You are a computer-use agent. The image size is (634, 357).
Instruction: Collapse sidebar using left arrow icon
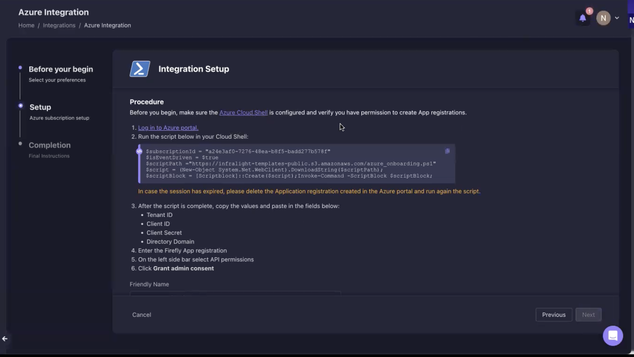point(5,339)
